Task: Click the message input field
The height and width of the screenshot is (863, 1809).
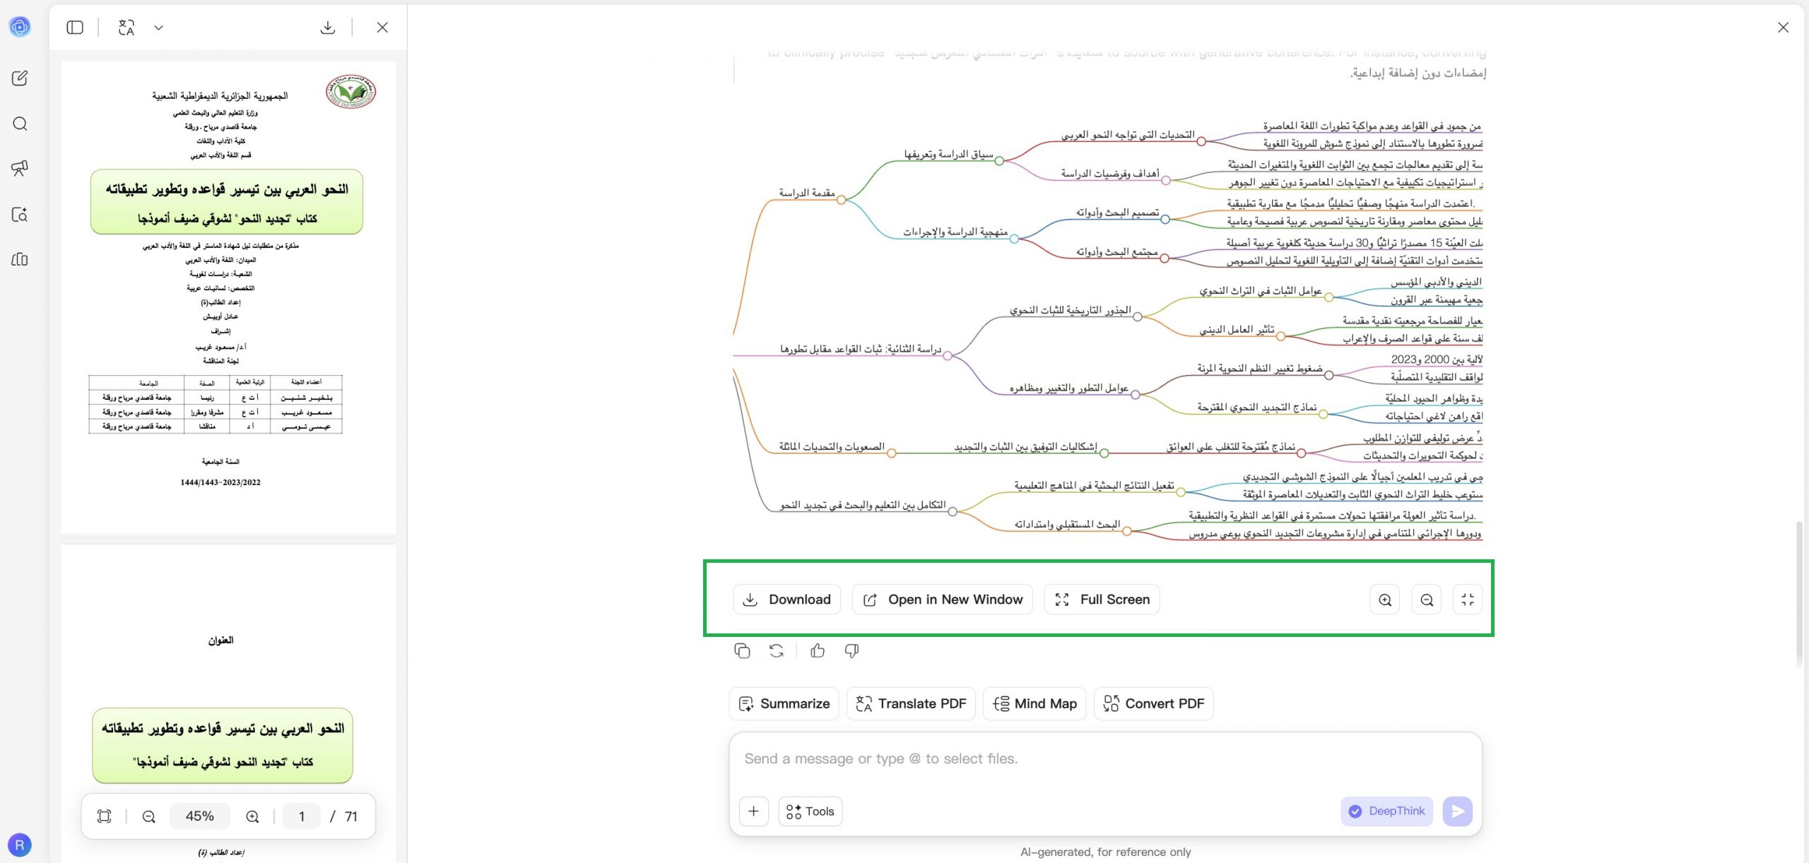Action: click(1105, 759)
